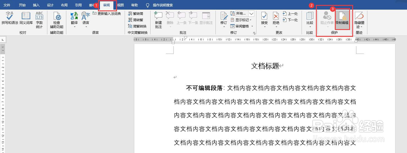Run the 拼写和语法 spelling check
The width and height of the screenshot is (407, 153).
tap(10, 18)
